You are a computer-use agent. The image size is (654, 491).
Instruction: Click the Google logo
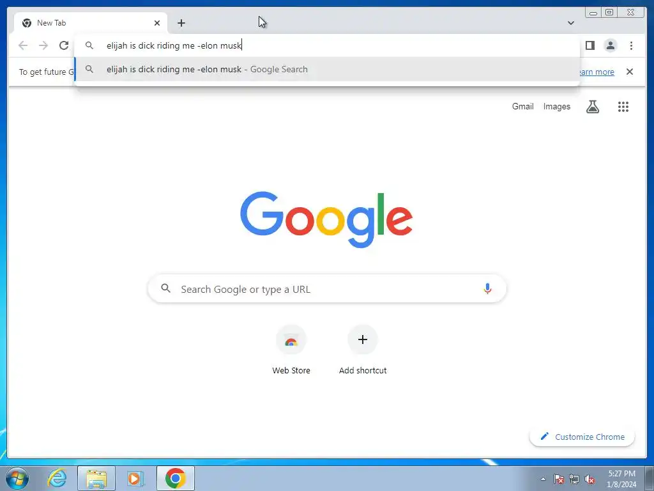click(x=326, y=219)
